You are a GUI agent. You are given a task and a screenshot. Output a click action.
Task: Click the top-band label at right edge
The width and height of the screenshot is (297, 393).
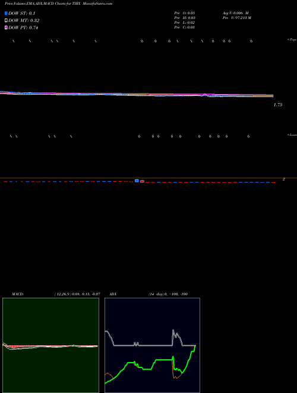pyautogui.click(x=292, y=40)
